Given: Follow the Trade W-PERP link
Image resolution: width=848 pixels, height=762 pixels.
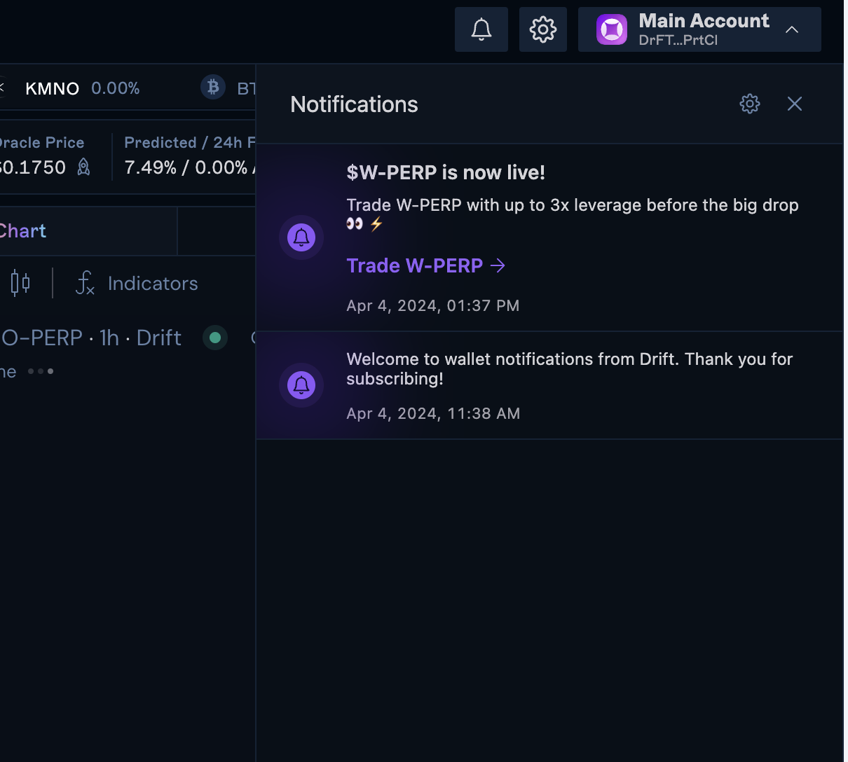Looking at the screenshot, I should tap(414, 266).
